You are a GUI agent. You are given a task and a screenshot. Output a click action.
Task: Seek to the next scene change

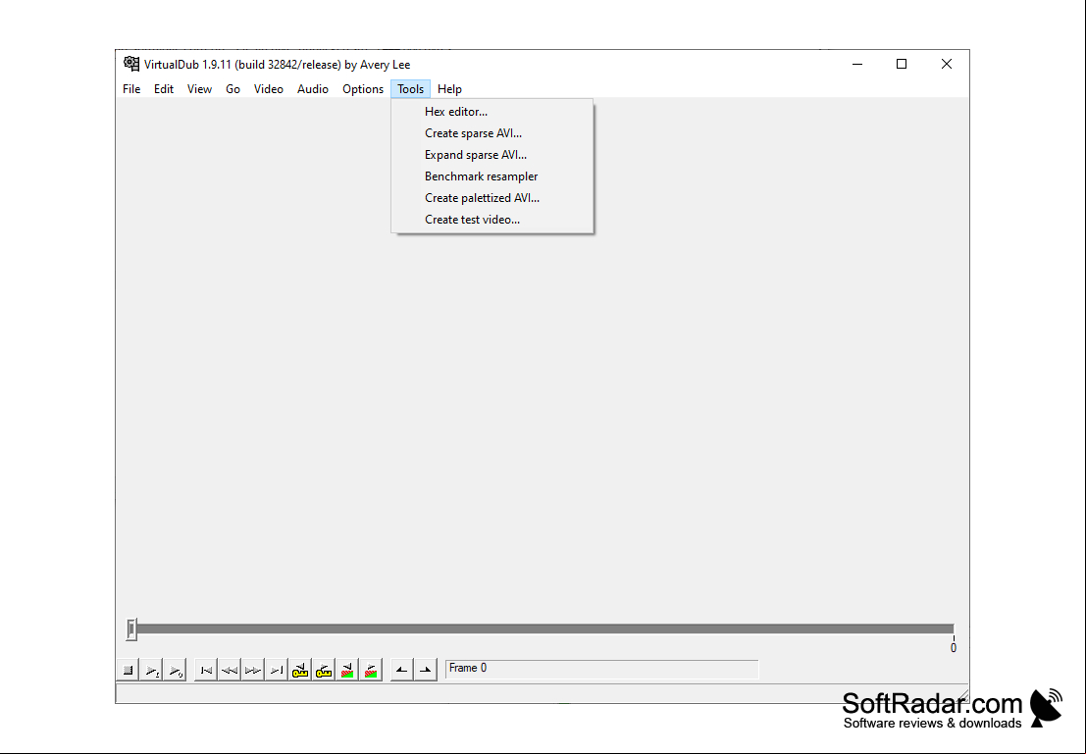(x=371, y=671)
